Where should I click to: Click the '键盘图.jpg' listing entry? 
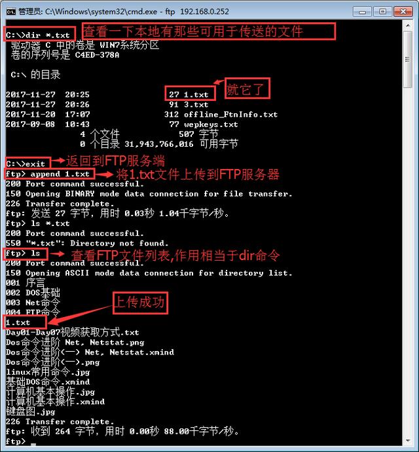[31, 411]
